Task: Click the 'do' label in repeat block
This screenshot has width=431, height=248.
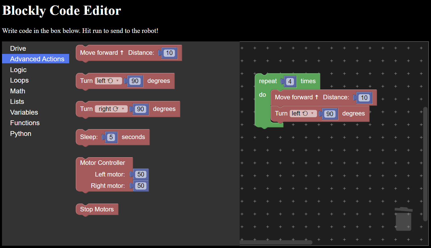Action: (x=263, y=95)
